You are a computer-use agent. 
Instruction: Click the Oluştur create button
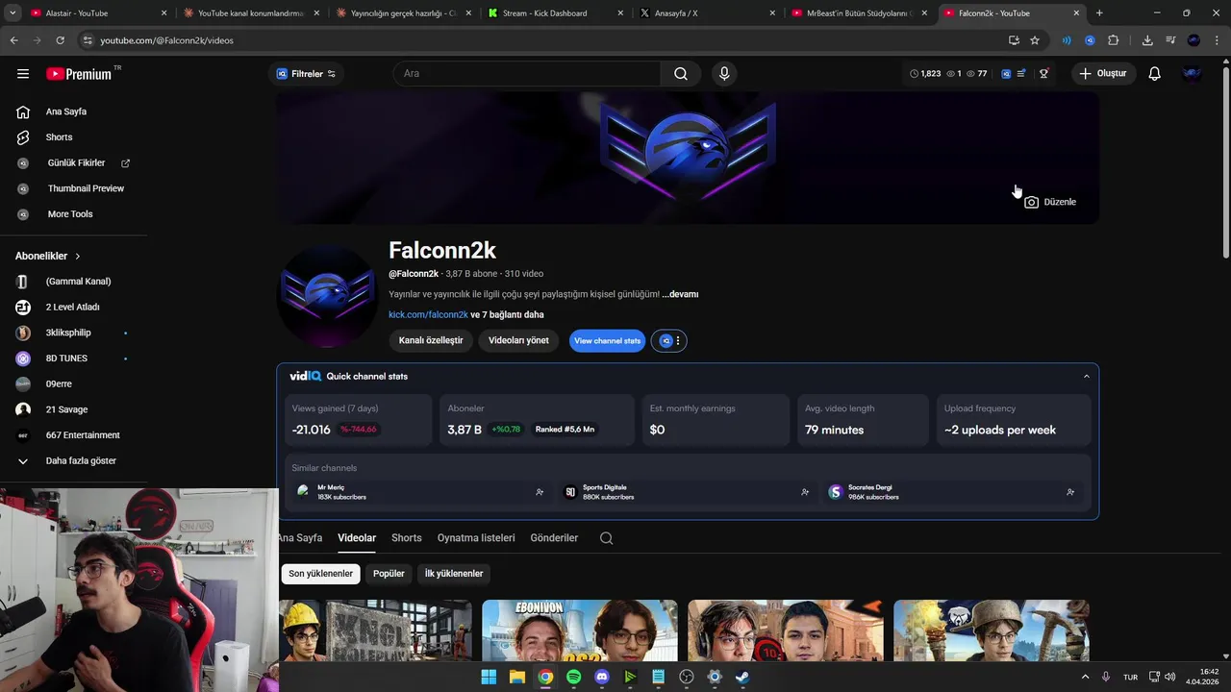(x=1104, y=74)
